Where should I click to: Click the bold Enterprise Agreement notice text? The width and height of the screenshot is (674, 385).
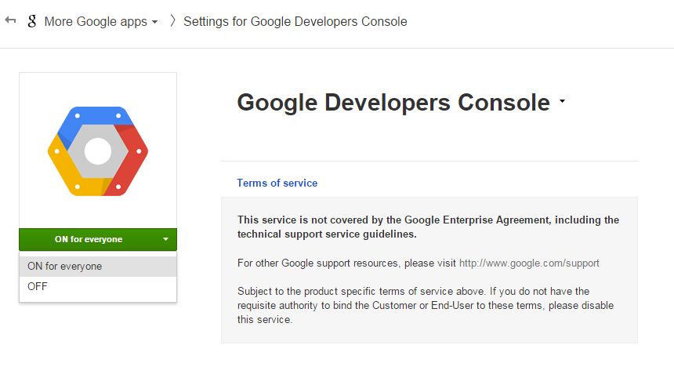pyautogui.click(x=428, y=227)
